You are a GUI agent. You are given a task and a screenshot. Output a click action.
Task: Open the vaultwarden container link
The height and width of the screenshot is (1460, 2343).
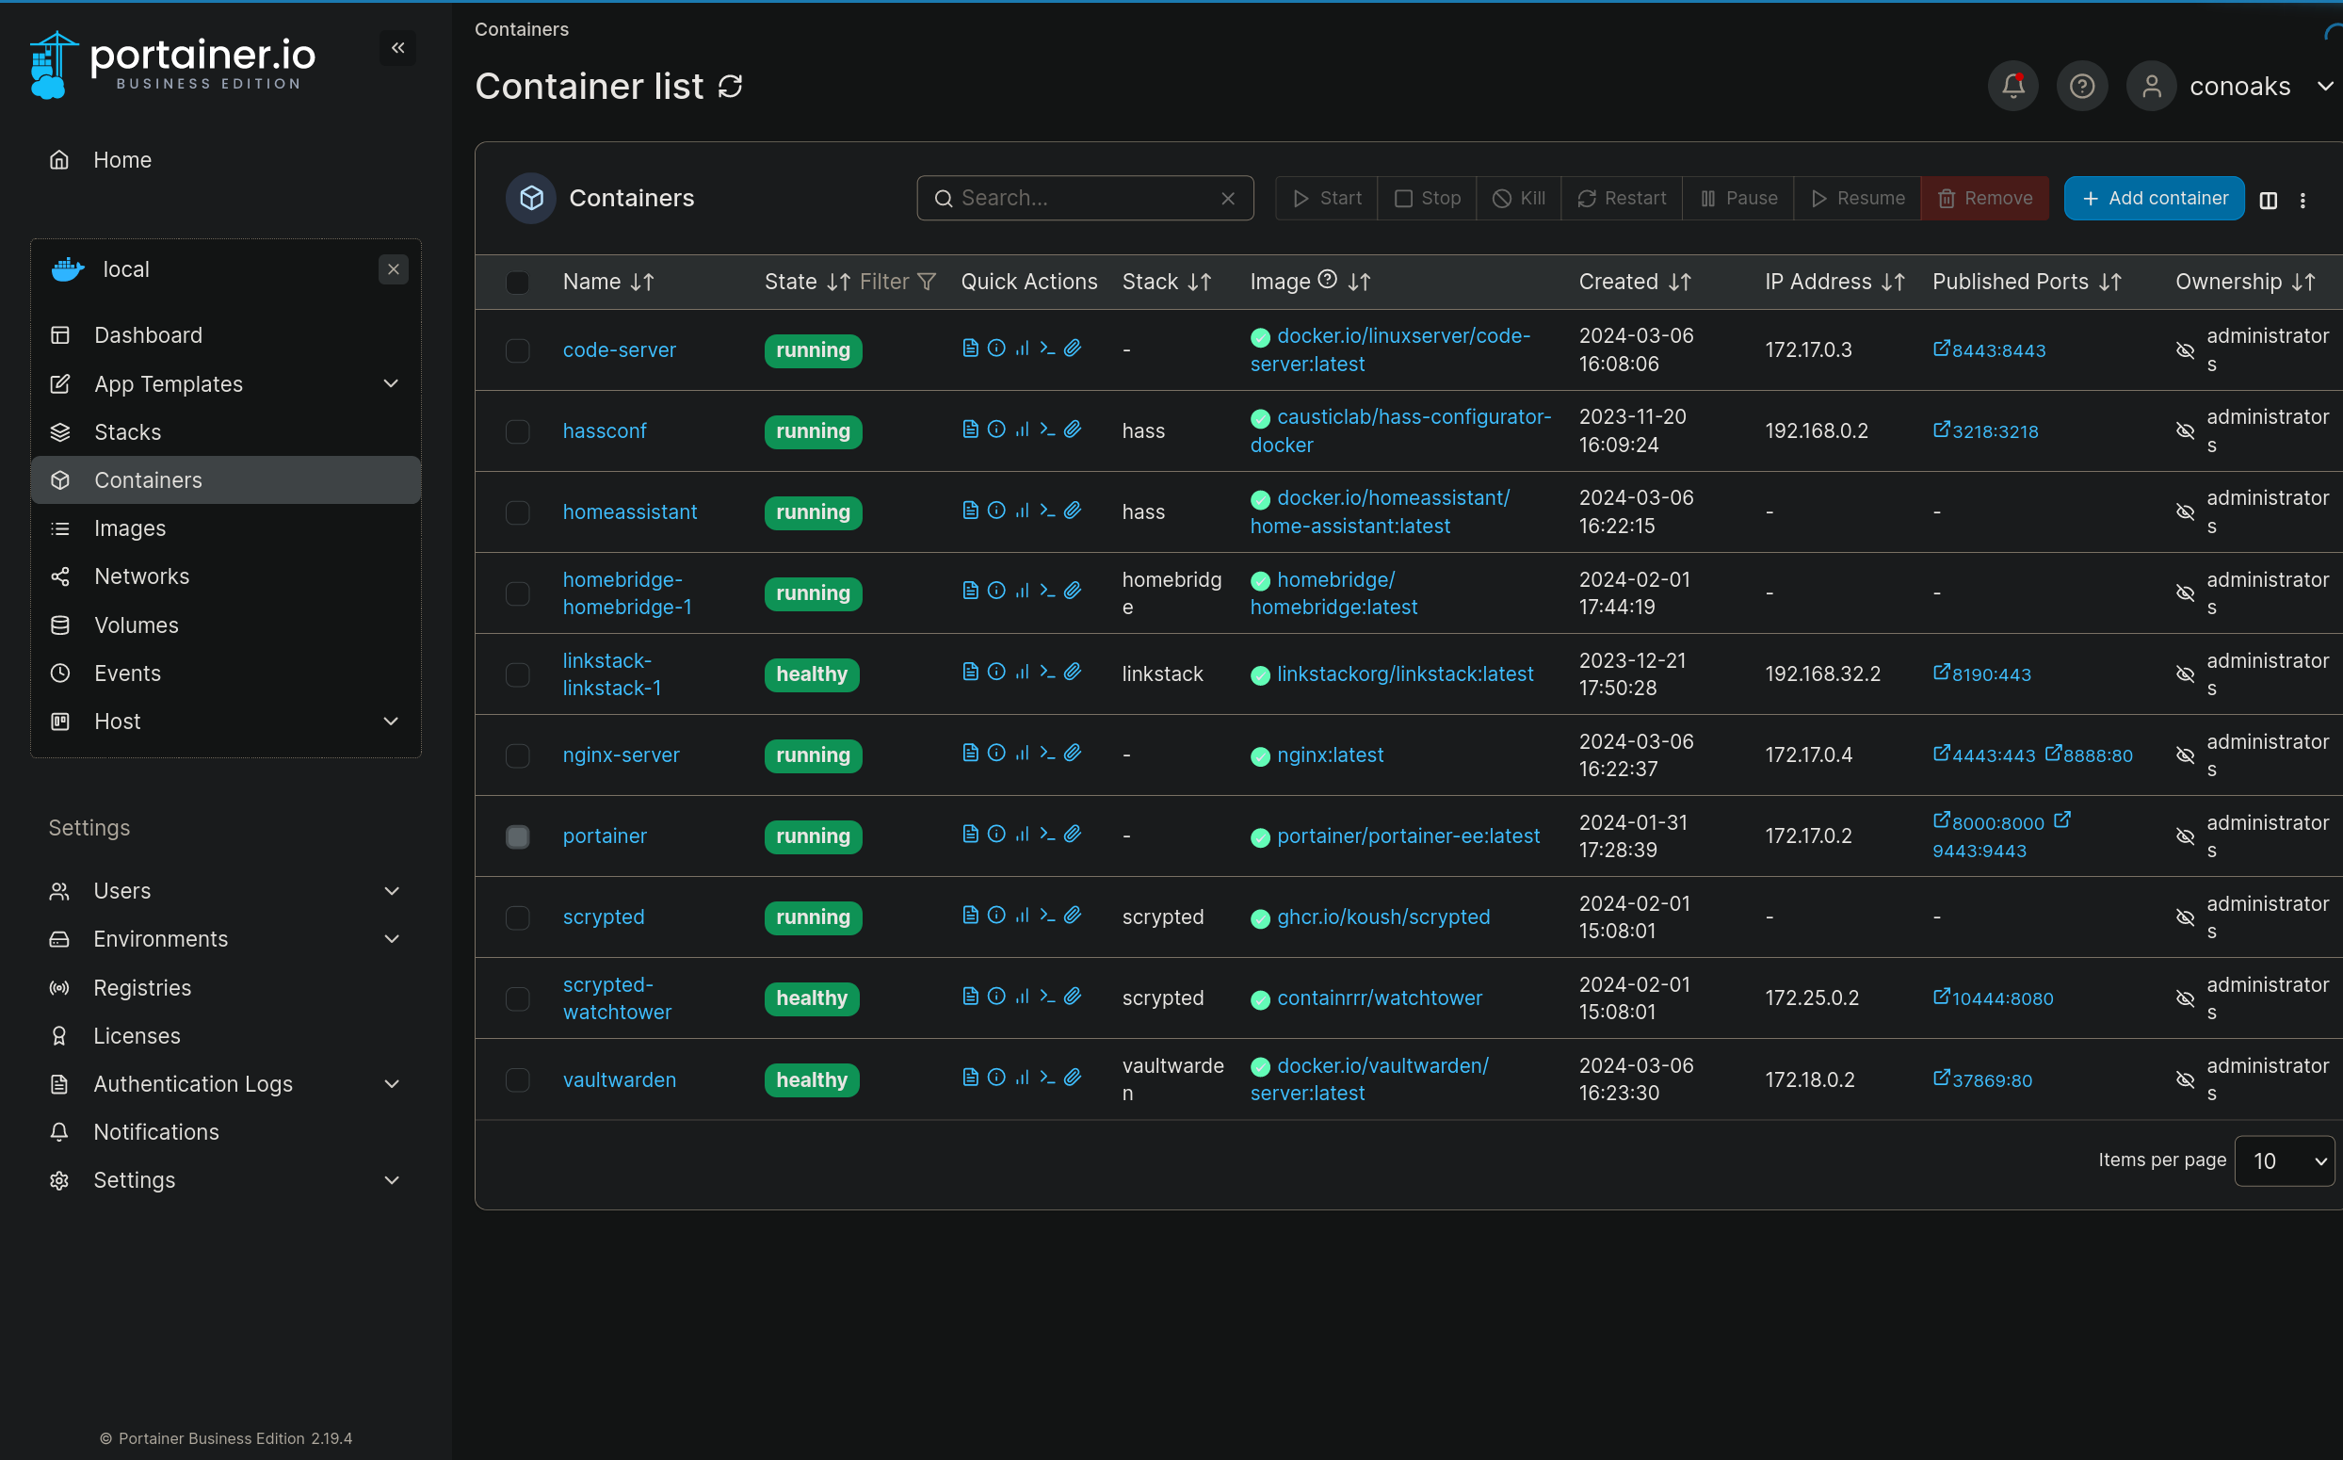coord(619,1079)
